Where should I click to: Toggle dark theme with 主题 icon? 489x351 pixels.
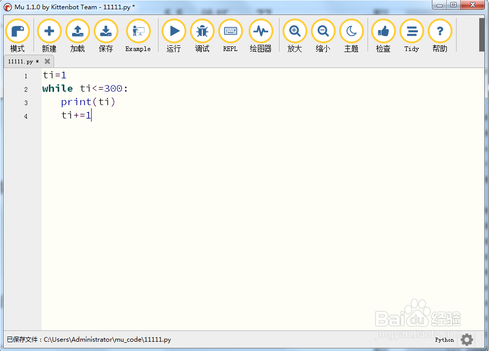tap(352, 31)
